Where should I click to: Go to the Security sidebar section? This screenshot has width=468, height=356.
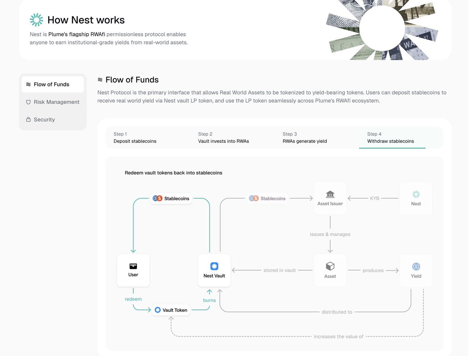coord(44,119)
